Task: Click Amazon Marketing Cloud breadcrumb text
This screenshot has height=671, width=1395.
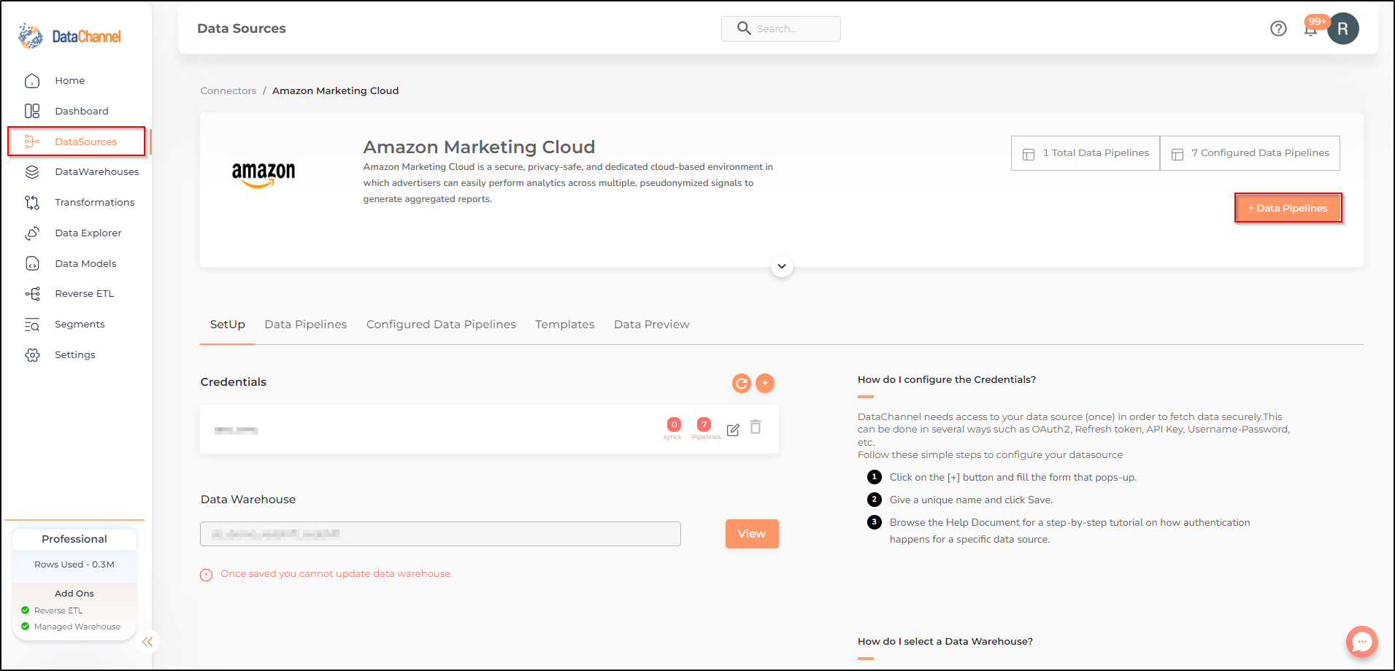Action: (x=336, y=90)
